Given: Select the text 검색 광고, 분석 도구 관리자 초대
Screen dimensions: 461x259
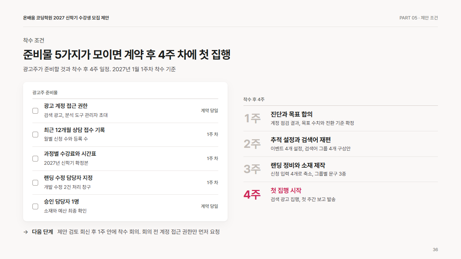Looking at the screenshot, I should 76,115.
